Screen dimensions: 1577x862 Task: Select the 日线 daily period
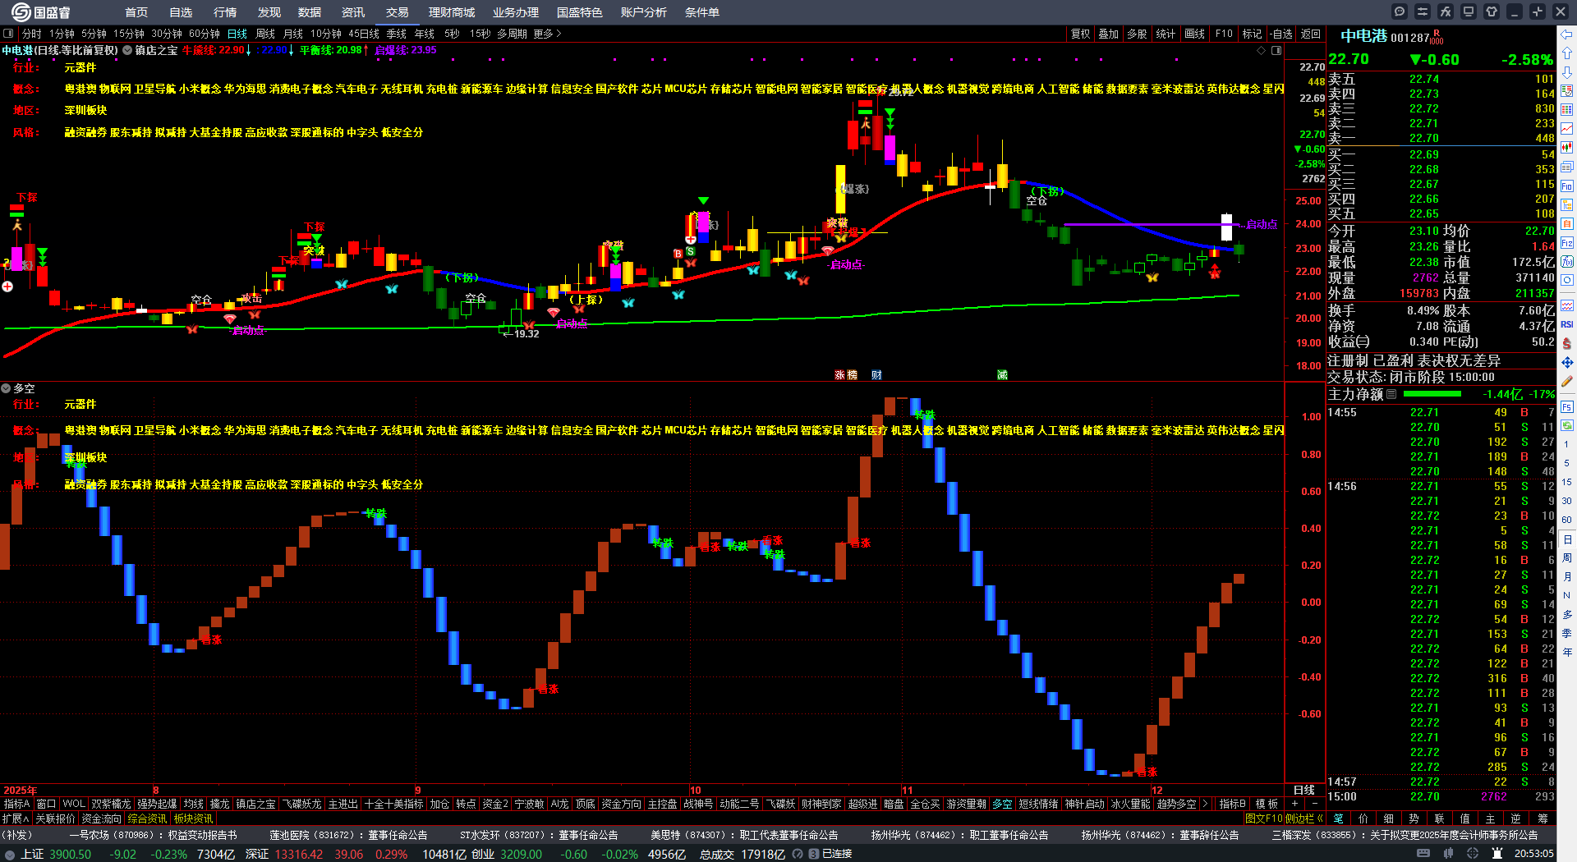(x=237, y=34)
